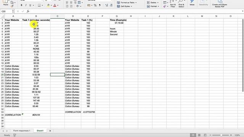The height and width of the screenshot is (137, 244).
Task: Click the text orientation icon
Action: click(78, 6)
